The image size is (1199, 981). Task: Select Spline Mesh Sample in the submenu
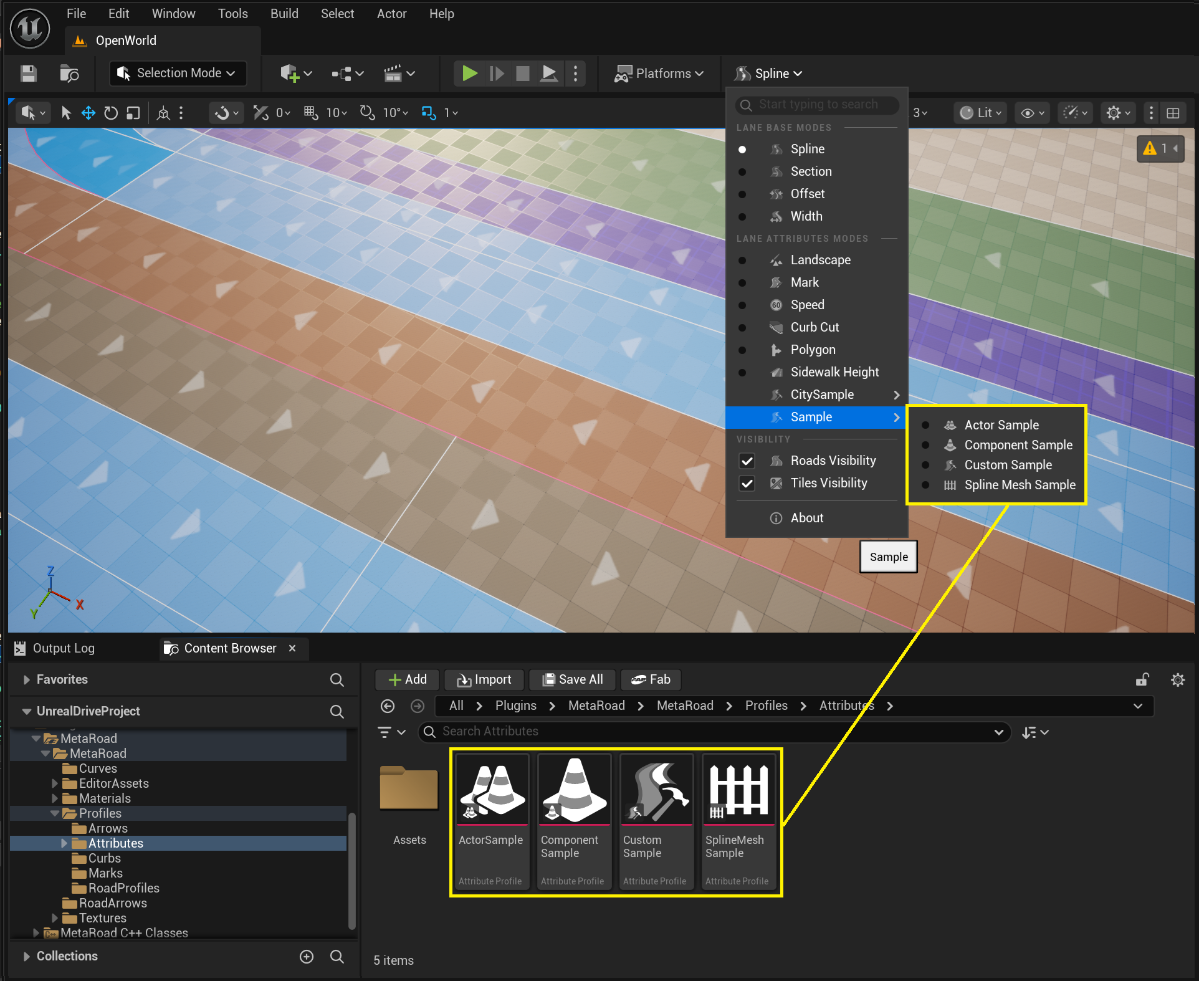click(x=996, y=485)
